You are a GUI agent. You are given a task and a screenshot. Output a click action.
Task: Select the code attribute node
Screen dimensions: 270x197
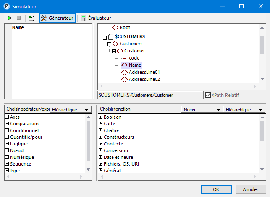tap(134, 58)
